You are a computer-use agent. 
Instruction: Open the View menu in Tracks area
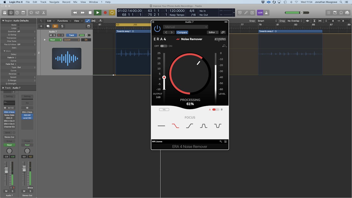[x=78, y=21]
